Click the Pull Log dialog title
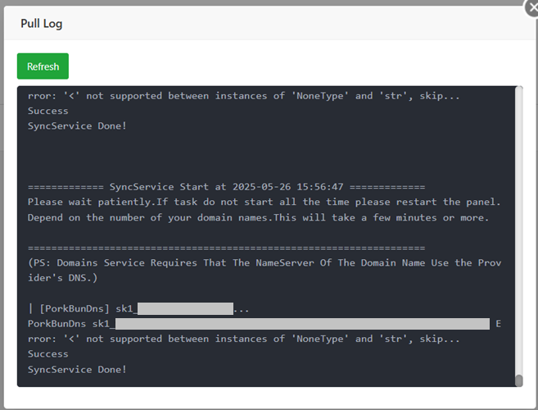 coord(42,24)
